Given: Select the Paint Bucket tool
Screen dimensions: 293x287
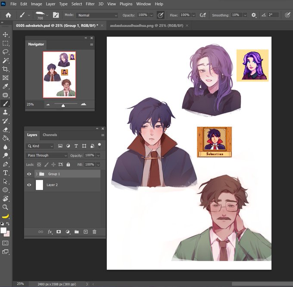Looking at the screenshot, I should 5,138.
